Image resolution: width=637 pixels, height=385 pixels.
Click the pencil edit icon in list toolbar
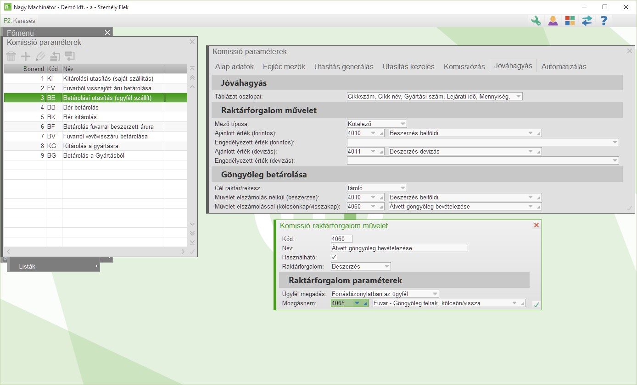40,56
